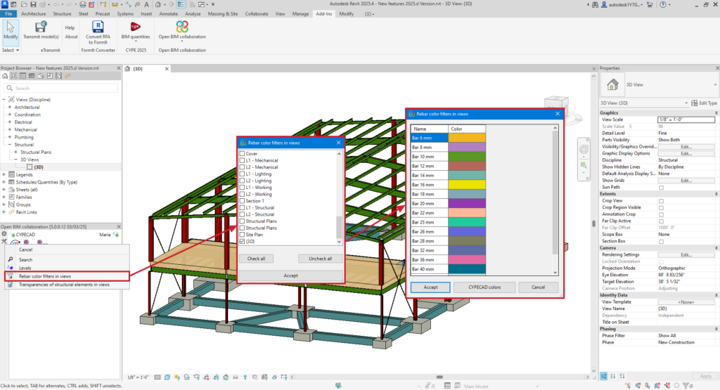The height and width of the screenshot is (390, 720).
Task: Switch to the Structure ribbon tab
Action: [62, 14]
